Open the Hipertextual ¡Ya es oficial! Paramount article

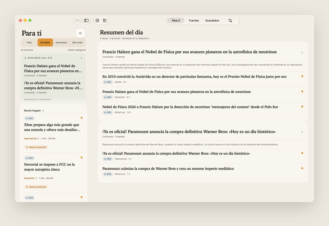click(176, 154)
